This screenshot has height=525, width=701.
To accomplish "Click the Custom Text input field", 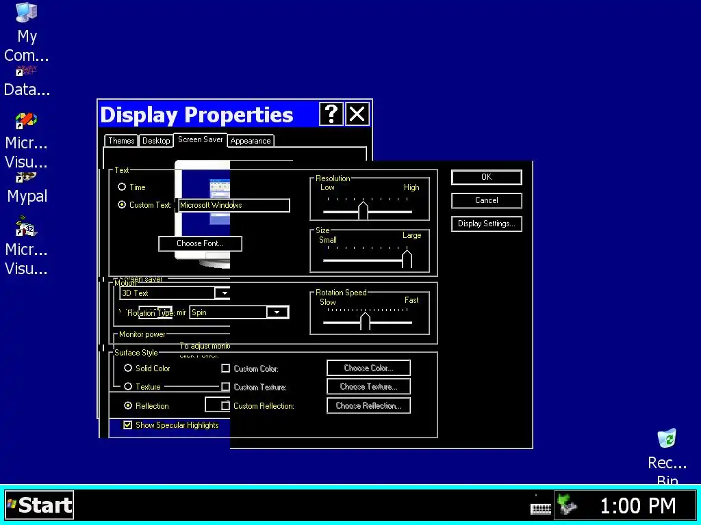I will coord(234,205).
